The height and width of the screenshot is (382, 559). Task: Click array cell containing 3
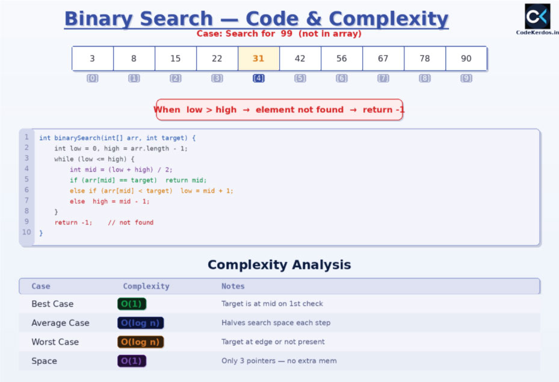pyautogui.click(x=92, y=58)
